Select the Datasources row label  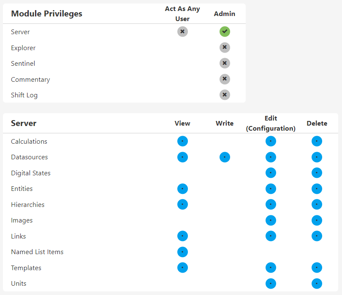click(x=29, y=157)
